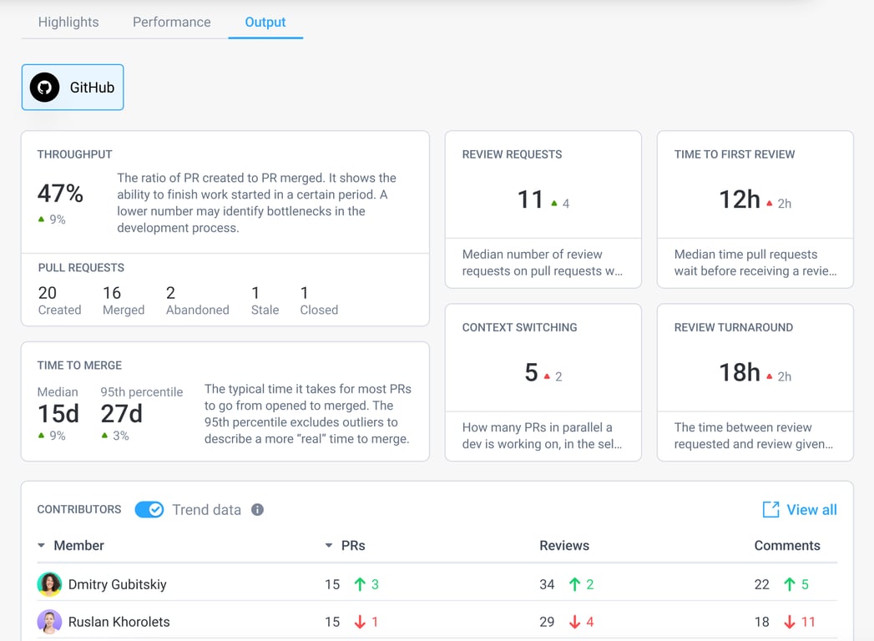Open the Member column sort dropdown
This screenshot has width=874, height=641.
click(x=41, y=545)
